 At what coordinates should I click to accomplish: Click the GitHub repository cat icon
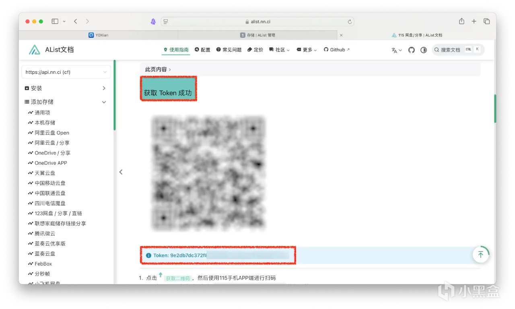pyautogui.click(x=411, y=50)
